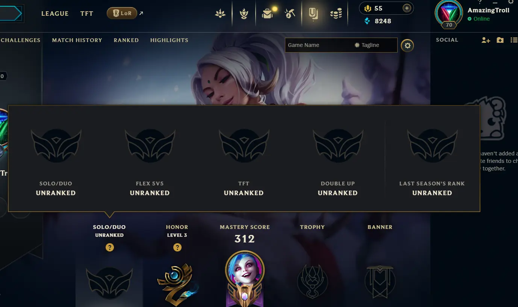518x307 pixels.
Task: Click plus button to purchase RP
Action: tap(407, 8)
